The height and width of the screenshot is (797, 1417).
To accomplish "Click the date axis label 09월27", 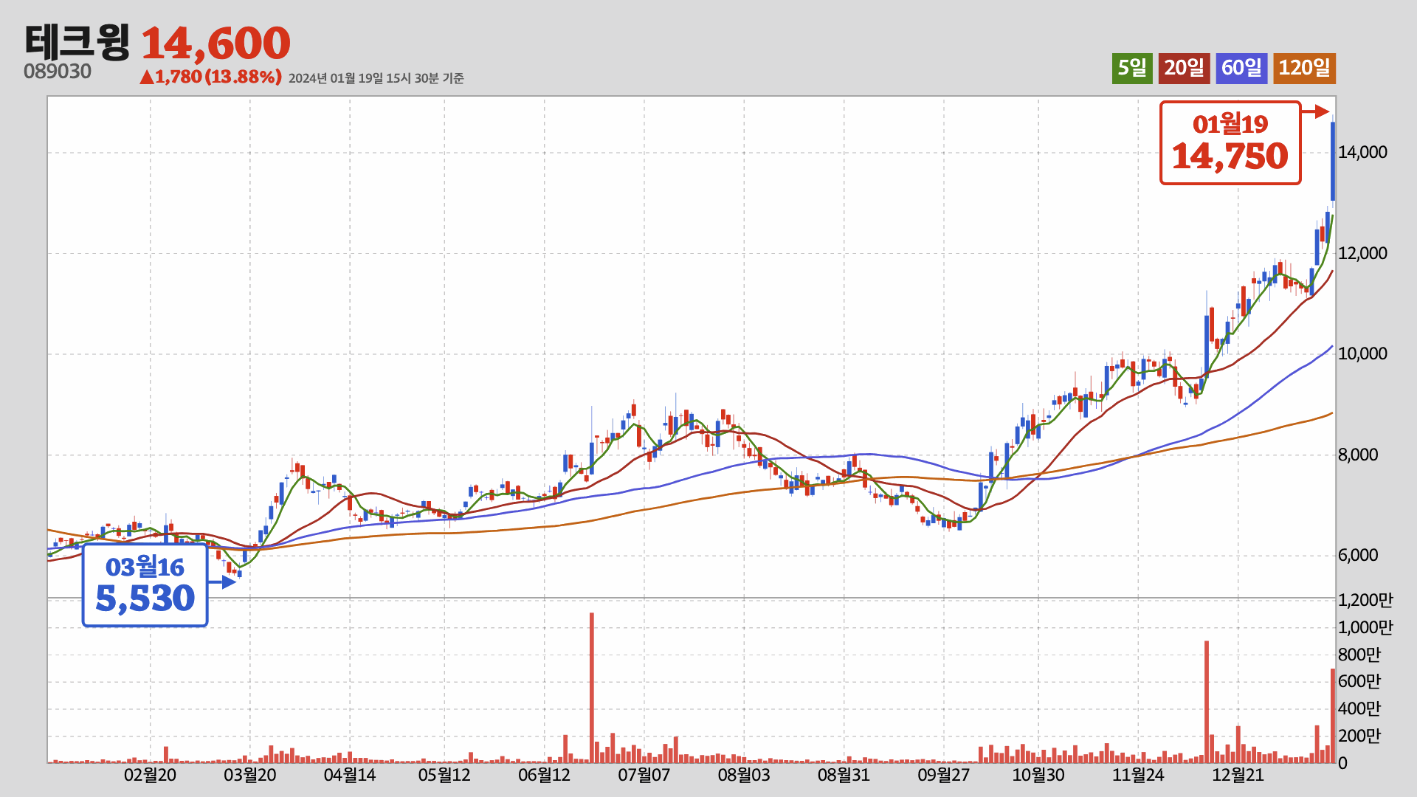I will 943,776.
